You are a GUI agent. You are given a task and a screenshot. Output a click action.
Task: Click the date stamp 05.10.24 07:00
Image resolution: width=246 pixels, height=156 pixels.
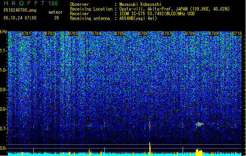(x=20, y=18)
